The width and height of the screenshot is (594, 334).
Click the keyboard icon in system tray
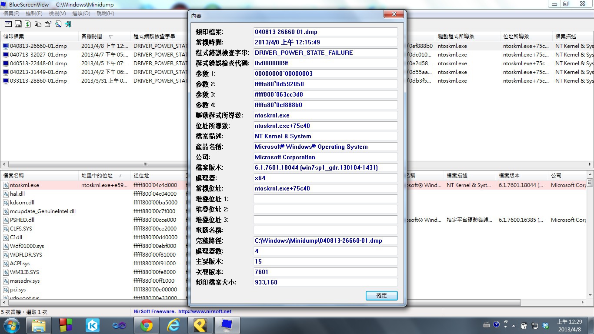click(487, 325)
